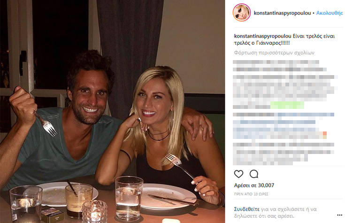
Task: Click the caption text about Γιάνναρος
Action: 284,39
